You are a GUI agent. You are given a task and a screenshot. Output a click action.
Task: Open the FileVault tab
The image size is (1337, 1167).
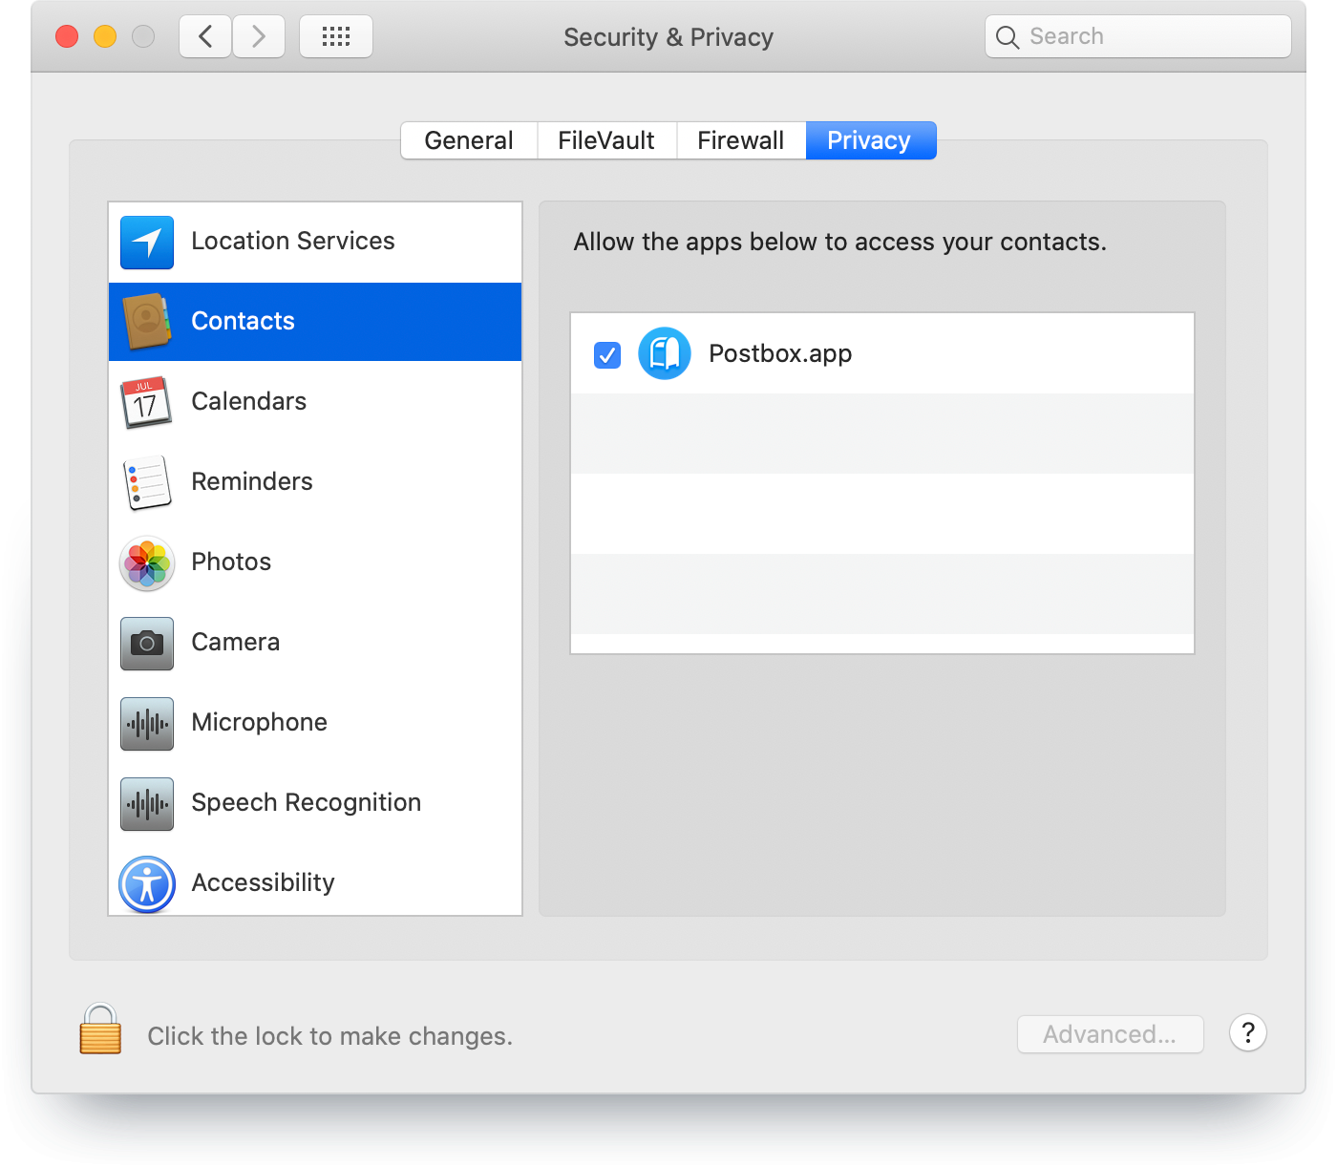[x=606, y=140]
